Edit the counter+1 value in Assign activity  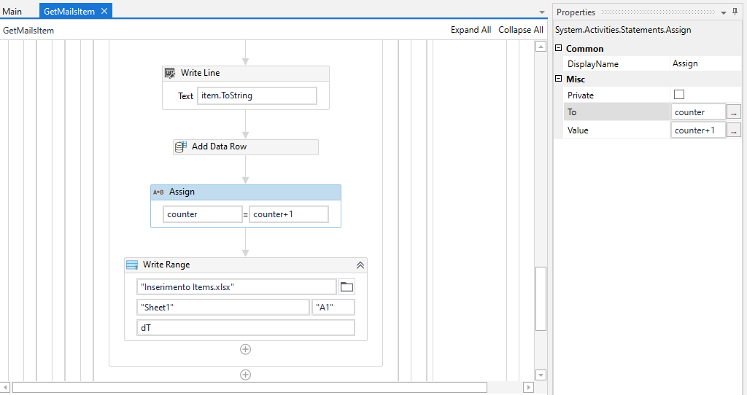pos(289,214)
